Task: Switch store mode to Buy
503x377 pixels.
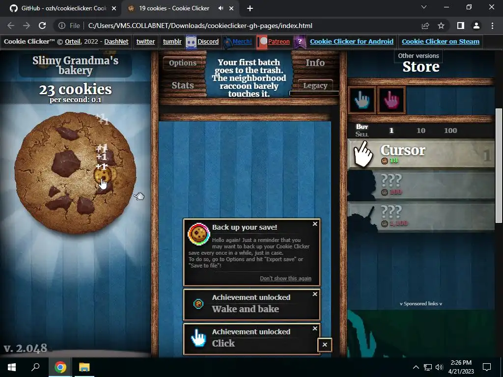Action: pyautogui.click(x=362, y=127)
